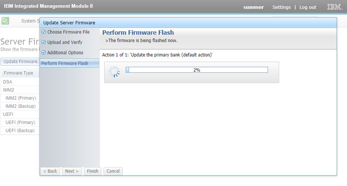The image size is (347, 186).
Task: Click the Additional Options completed checkmark
Action: click(44, 52)
